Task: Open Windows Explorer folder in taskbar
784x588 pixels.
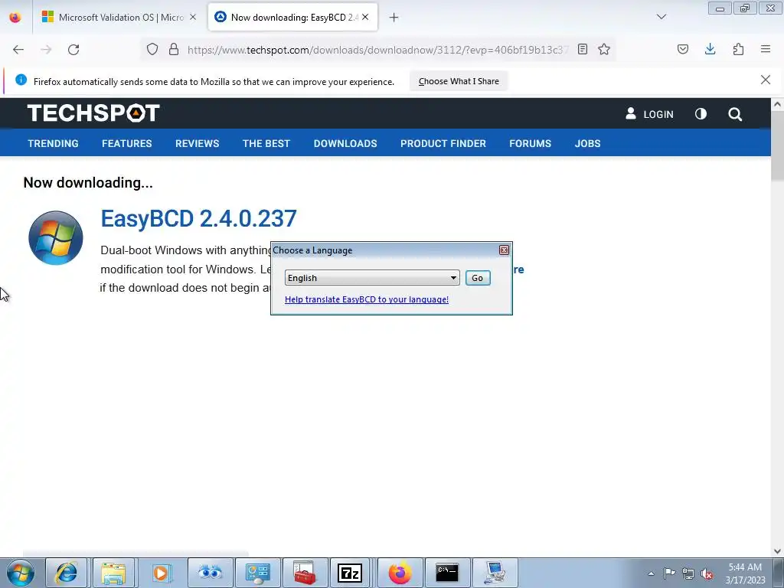Action: (x=113, y=573)
